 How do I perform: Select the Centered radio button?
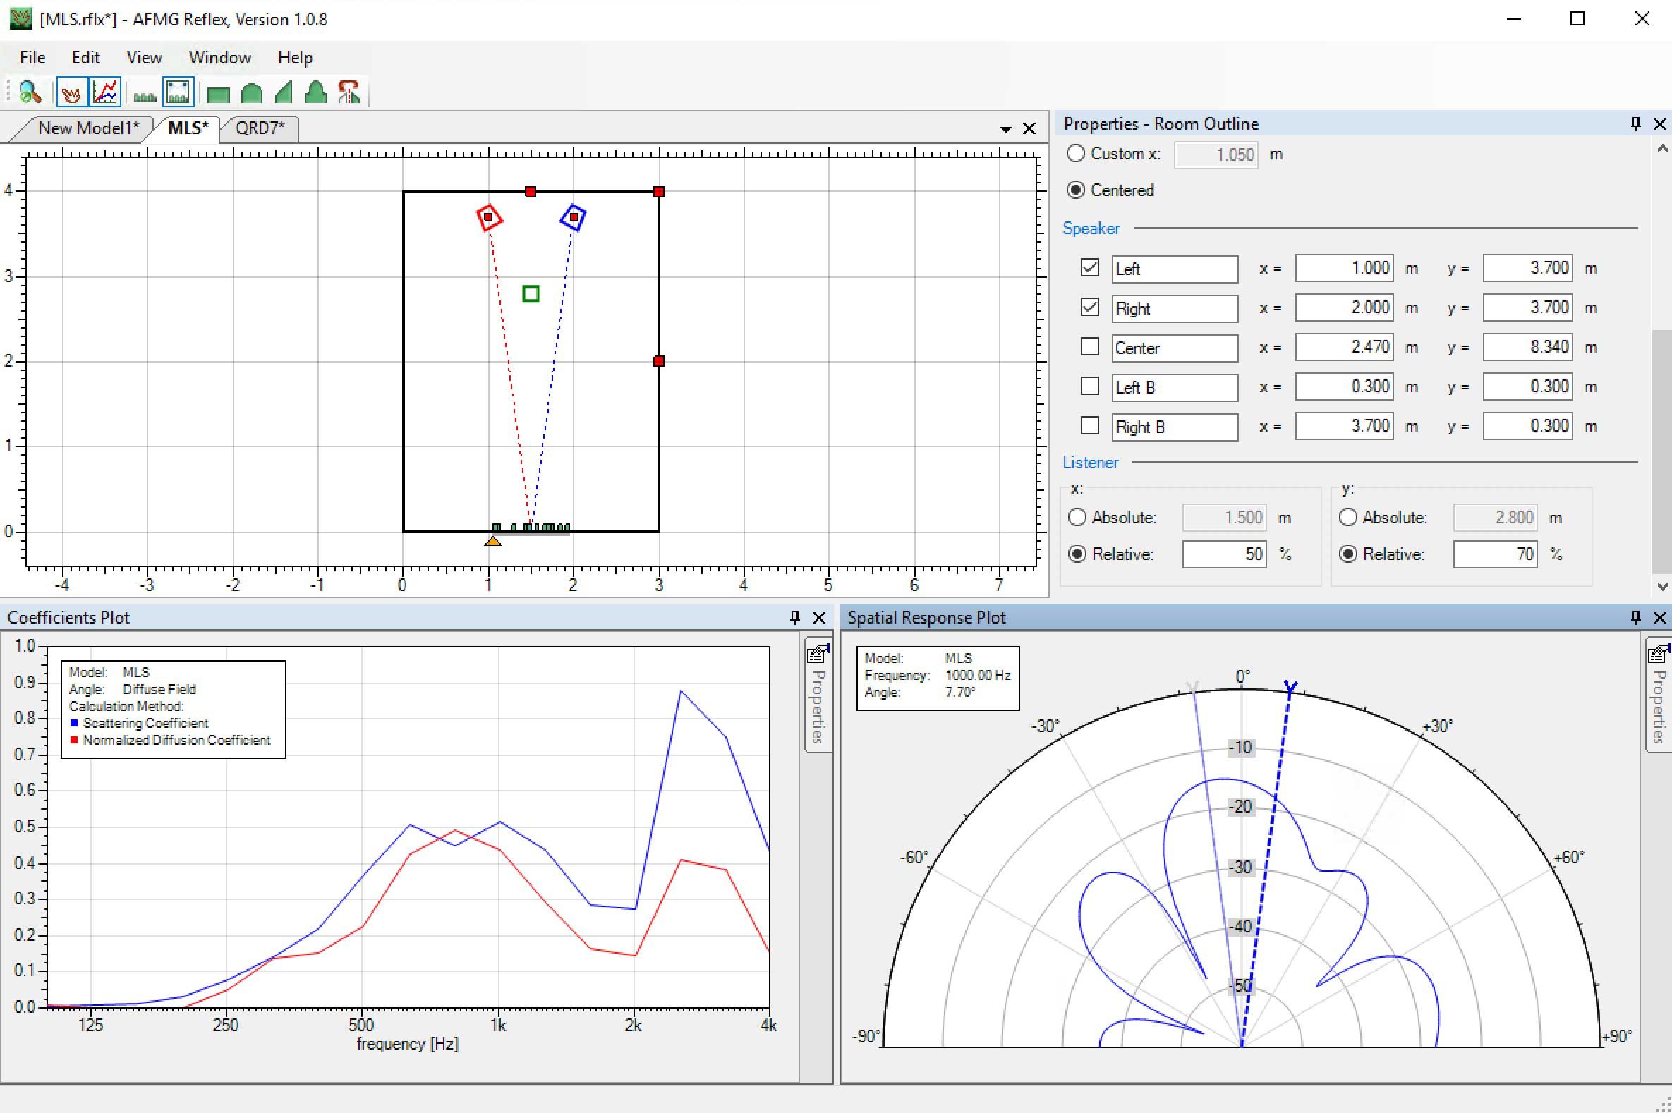pyautogui.click(x=1077, y=190)
